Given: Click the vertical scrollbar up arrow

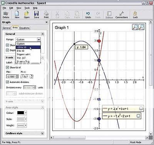Looking at the screenshot, I should coord(151,22).
